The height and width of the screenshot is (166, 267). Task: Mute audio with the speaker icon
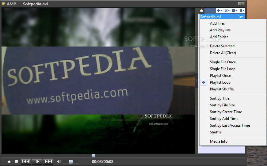point(59,162)
